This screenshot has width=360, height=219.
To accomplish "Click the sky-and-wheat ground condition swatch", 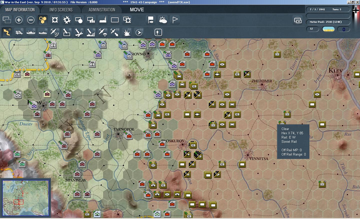I will (x=328, y=29).
